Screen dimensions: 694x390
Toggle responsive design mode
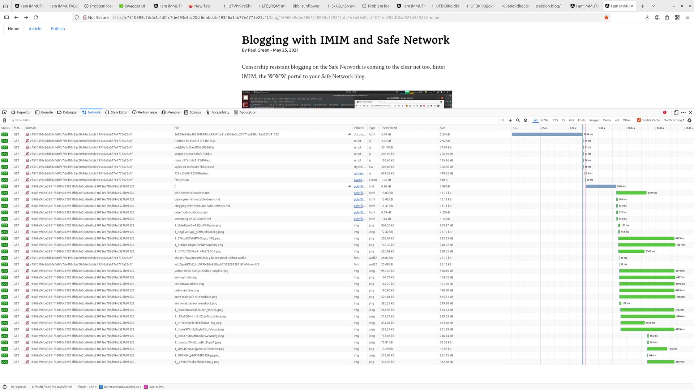pyautogui.click(x=676, y=112)
